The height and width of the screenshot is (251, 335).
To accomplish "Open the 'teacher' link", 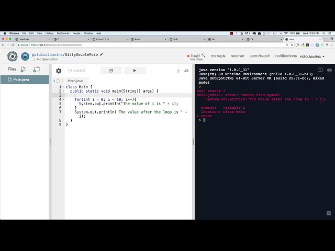I will point(237,56).
